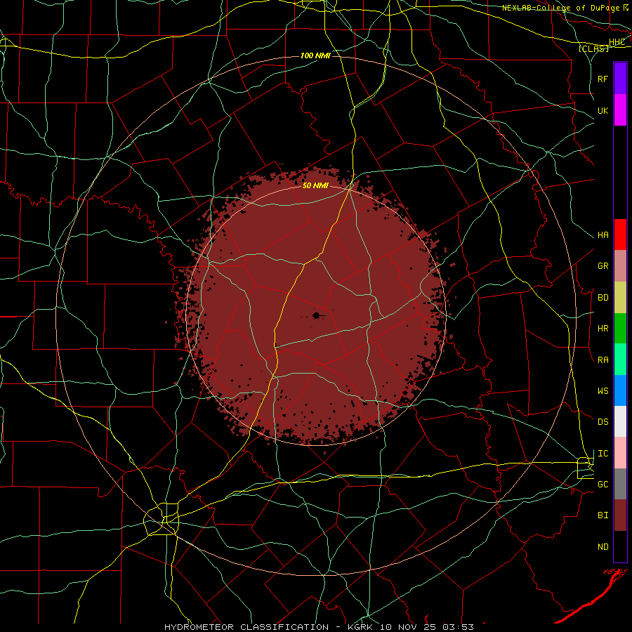The height and width of the screenshot is (632, 632).
Task: Click the WS legend label
Action: (603, 391)
